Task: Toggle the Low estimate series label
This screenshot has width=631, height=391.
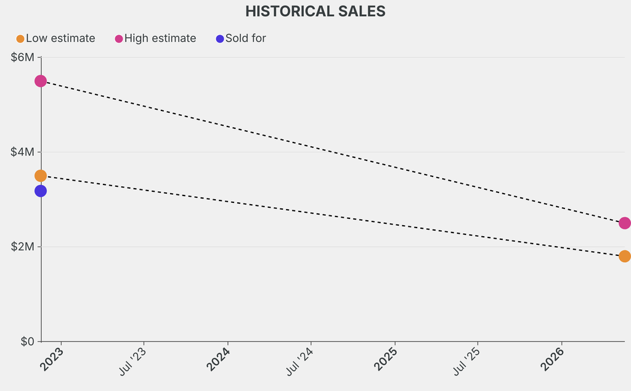Action: 60,38
